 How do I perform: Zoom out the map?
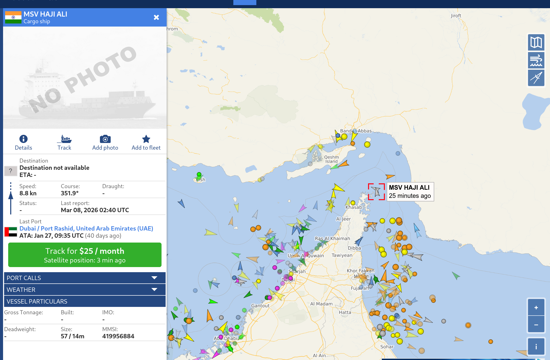tap(536, 325)
